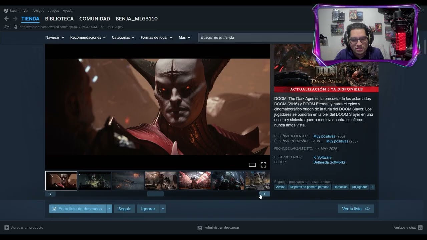Click the Agregar un producto plus icon

[7, 228]
